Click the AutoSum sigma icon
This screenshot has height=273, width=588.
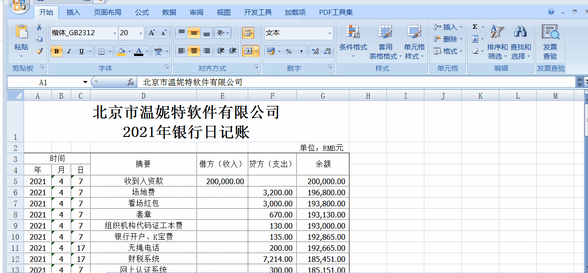(x=475, y=27)
